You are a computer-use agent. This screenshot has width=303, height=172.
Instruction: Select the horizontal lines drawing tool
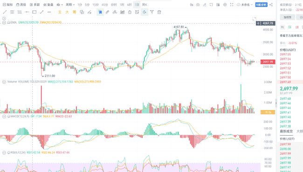point(20,12)
